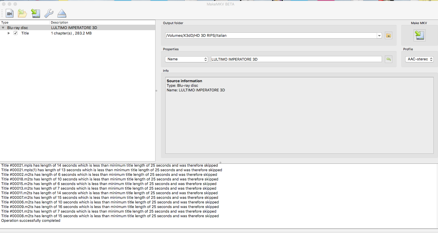This screenshot has width=438, height=233.
Task: Open files with folder toolbar icon
Action: click(x=22, y=13)
